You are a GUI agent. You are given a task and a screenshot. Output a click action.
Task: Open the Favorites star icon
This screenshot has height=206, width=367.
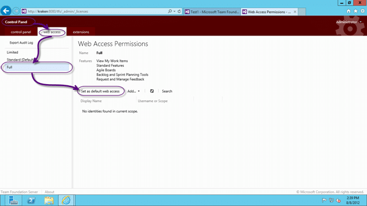pos(356,11)
